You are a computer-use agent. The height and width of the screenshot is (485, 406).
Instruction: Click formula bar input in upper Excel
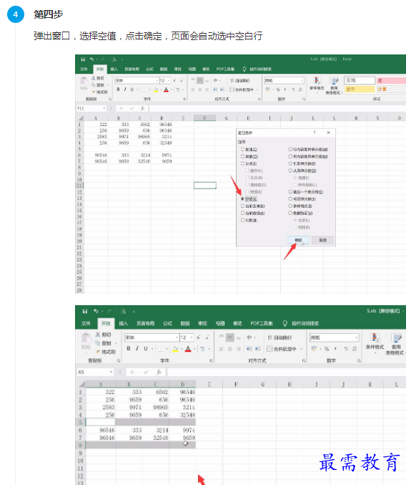[277, 108]
